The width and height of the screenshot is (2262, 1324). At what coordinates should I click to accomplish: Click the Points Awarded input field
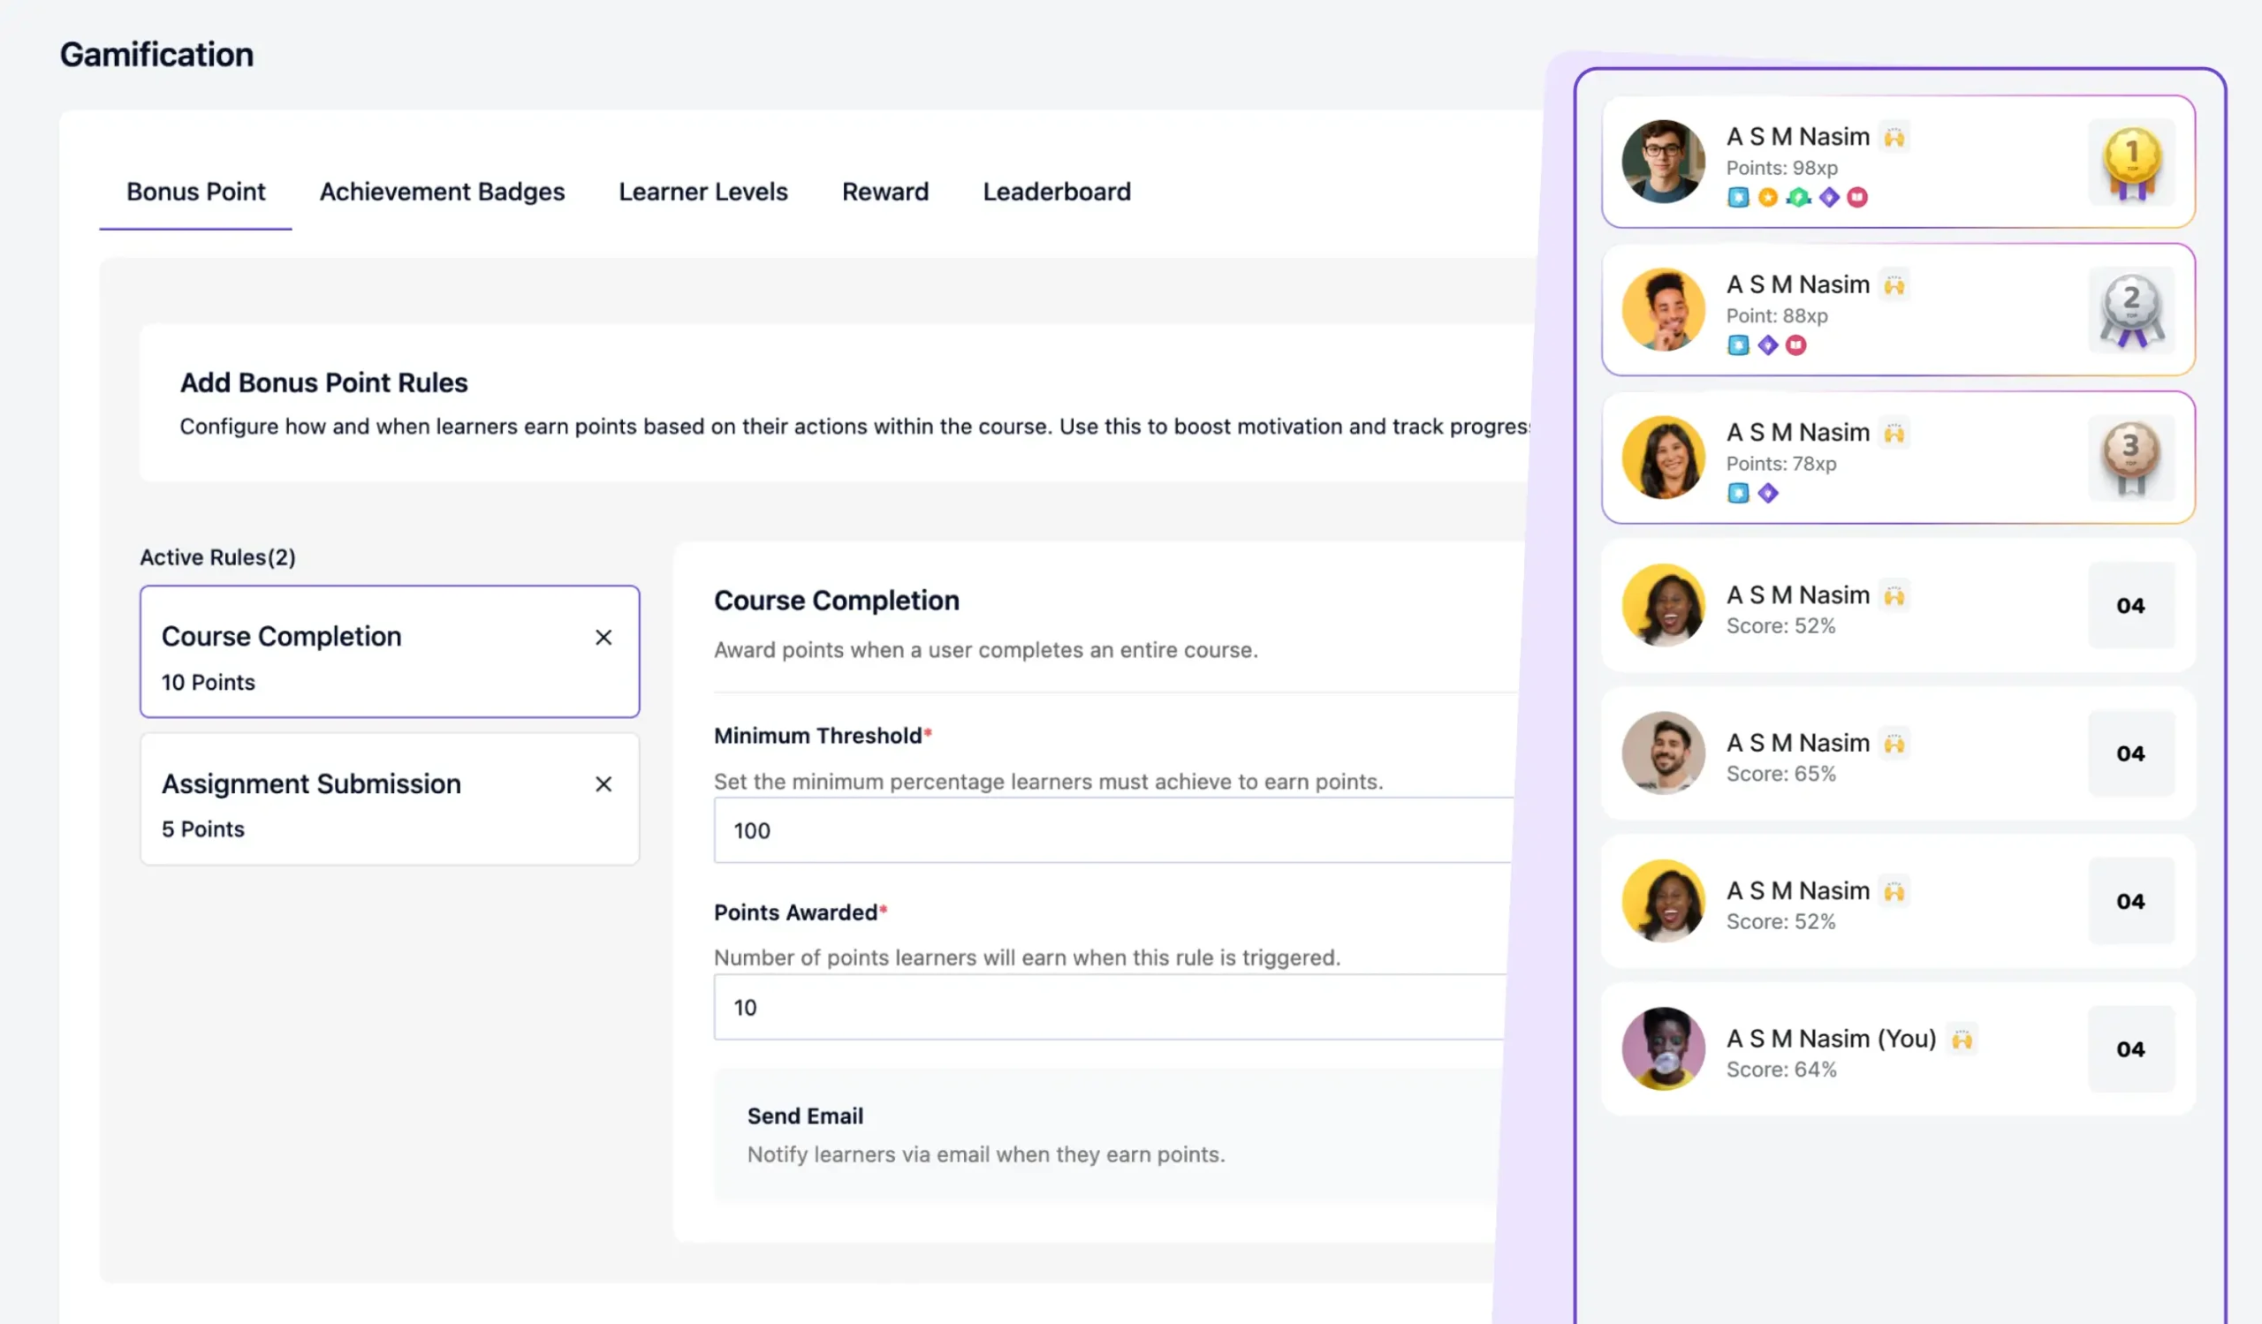pyautogui.click(x=1113, y=1007)
